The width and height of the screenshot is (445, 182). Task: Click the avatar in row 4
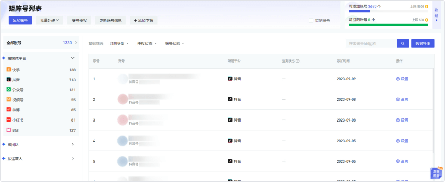(123, 141)
